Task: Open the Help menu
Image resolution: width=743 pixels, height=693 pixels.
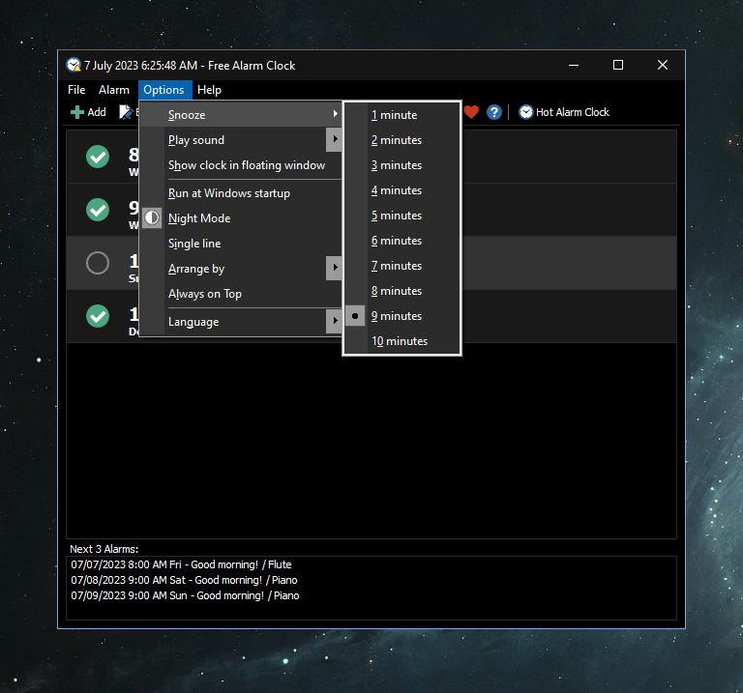Action: coord(209,90)
